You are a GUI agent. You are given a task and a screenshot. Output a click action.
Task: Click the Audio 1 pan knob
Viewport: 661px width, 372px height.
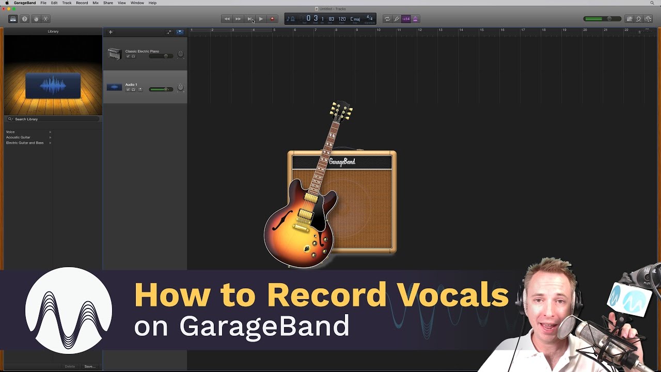(x=181, y=88)
